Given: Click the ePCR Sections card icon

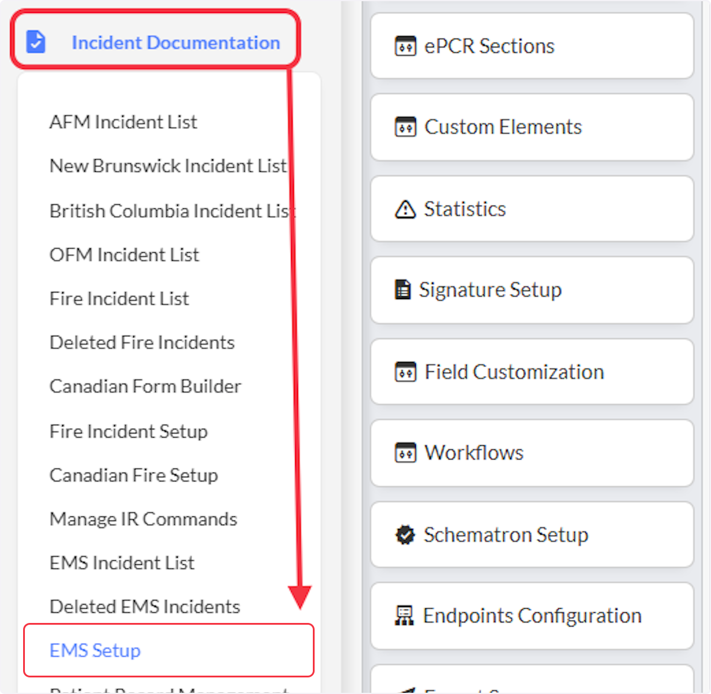Looking at the screenshot, I should pos(405,46).
